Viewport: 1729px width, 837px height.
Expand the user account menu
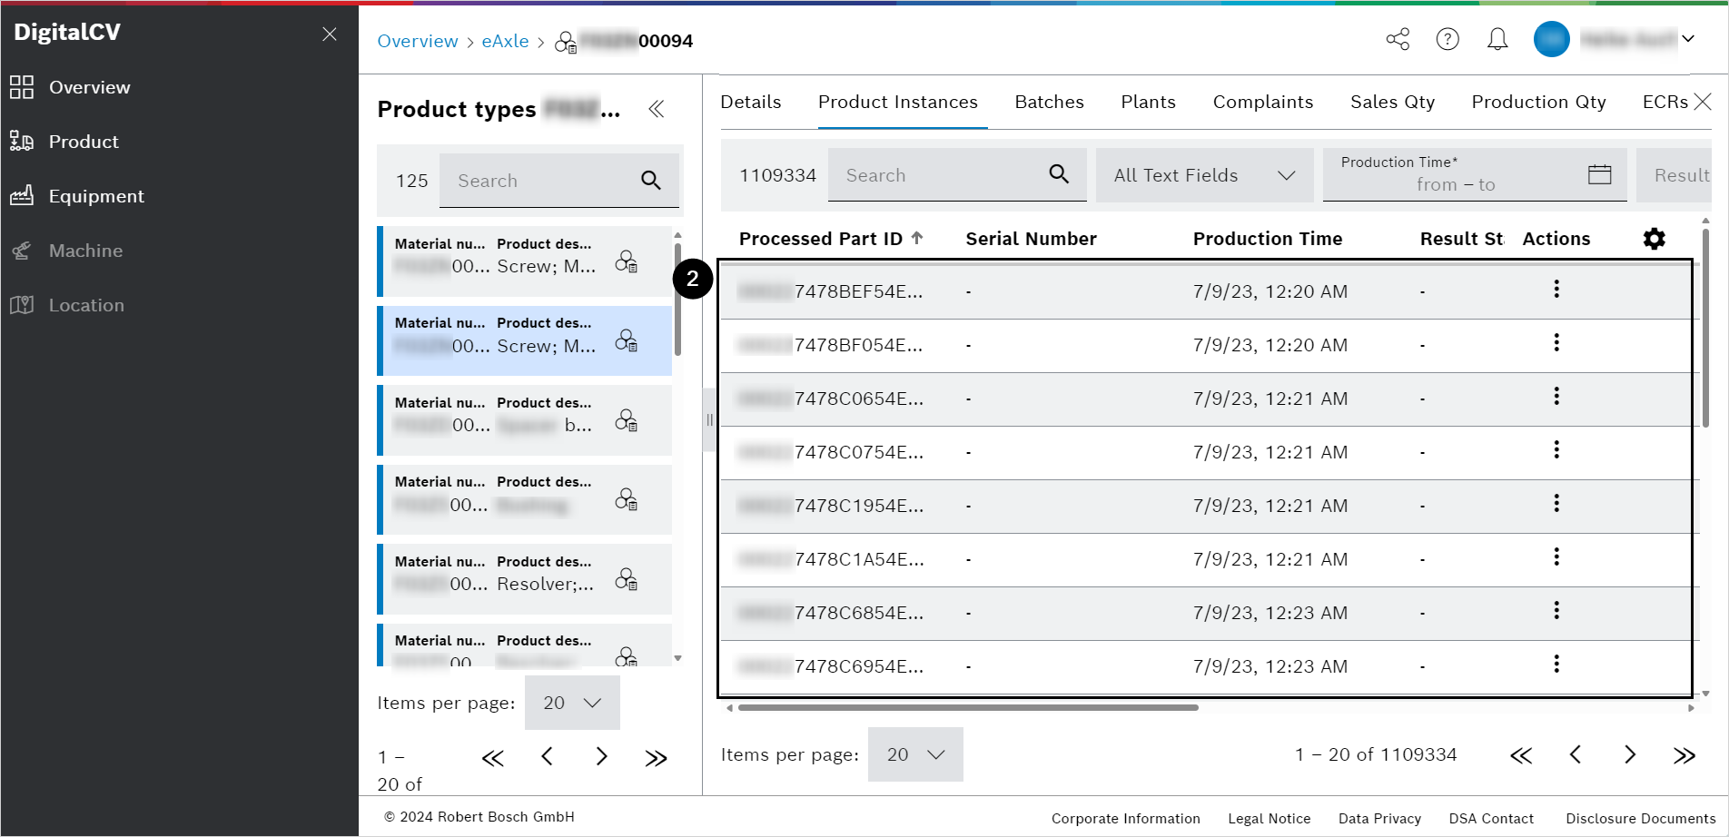point(1687,39)
